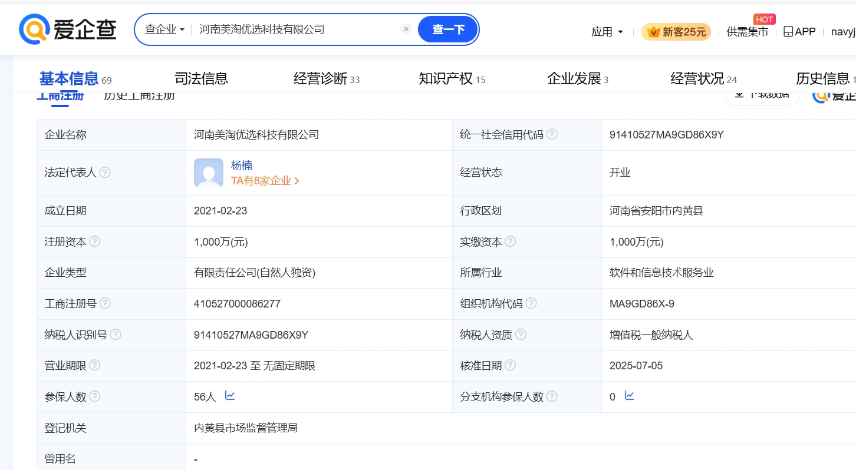Click the 分支机构参保人数 trend chart icon
The width and height of the screenshot is (856, 470).
[629, 396]
